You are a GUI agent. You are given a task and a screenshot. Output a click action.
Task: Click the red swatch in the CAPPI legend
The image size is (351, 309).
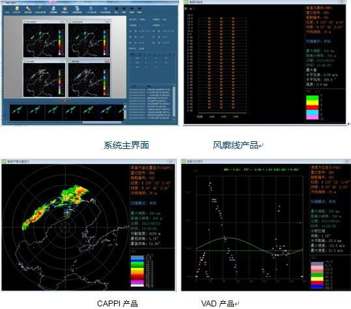click(x=137, y=276)
